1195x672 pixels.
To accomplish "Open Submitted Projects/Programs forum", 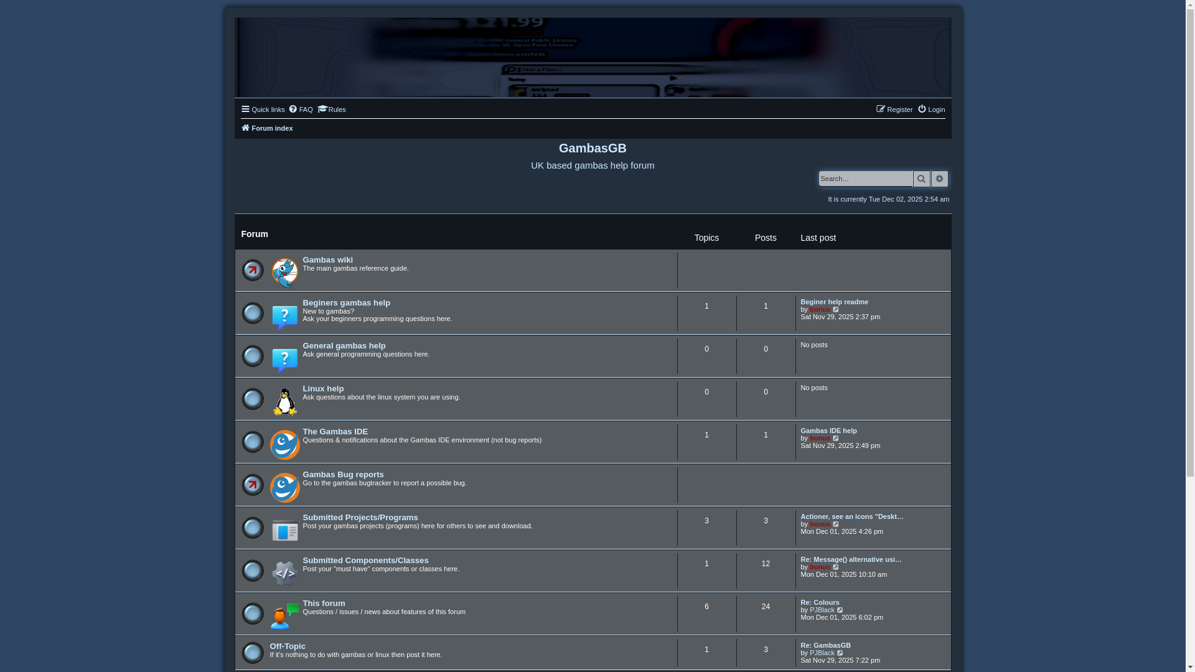I will pyautogui.click(x=360, y=518).
